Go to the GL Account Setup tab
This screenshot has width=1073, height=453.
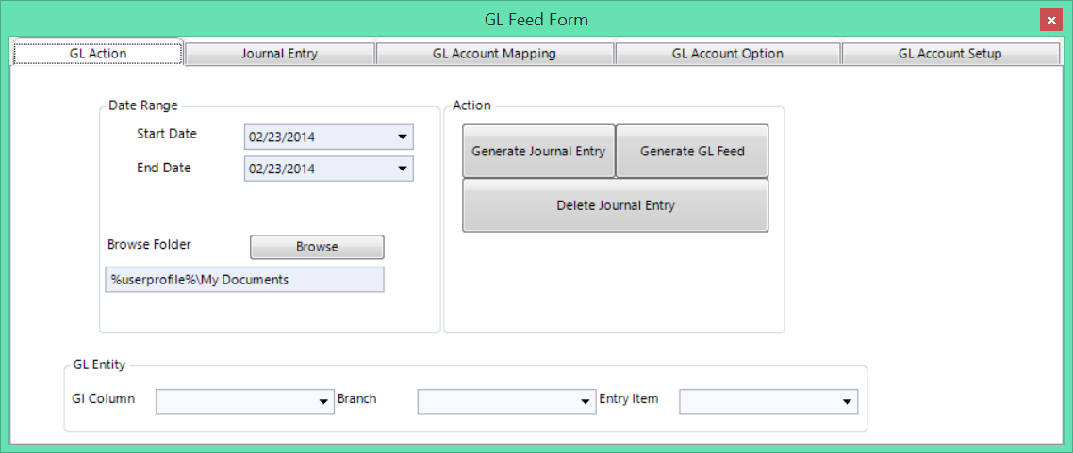949,54
